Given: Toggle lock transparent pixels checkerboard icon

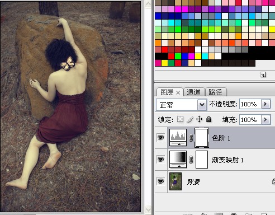Looking at the screenshot, I should [180, 119].
